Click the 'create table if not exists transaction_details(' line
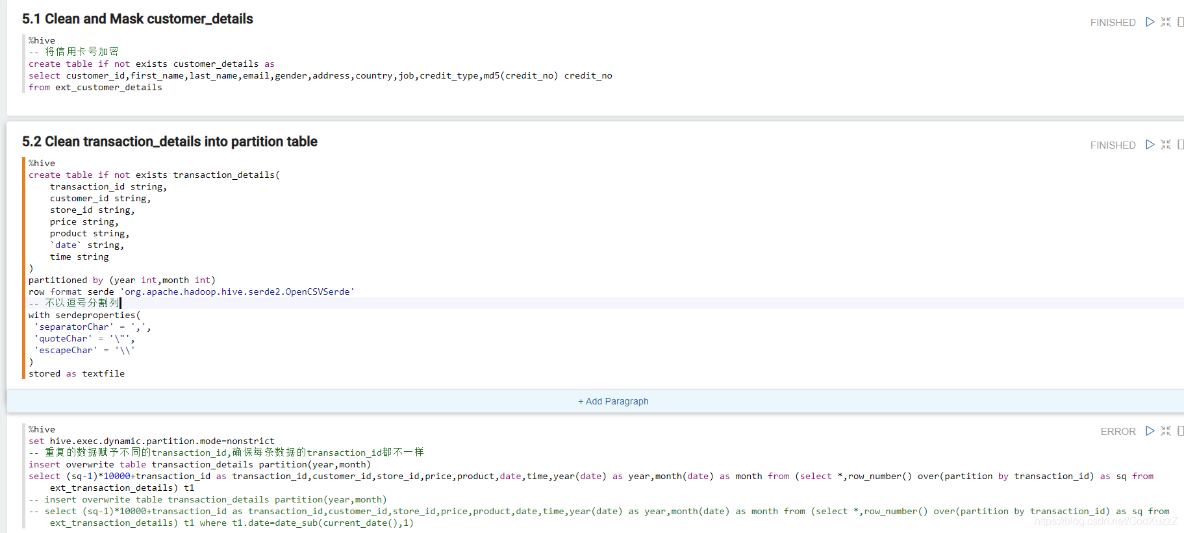 point(154,175)
